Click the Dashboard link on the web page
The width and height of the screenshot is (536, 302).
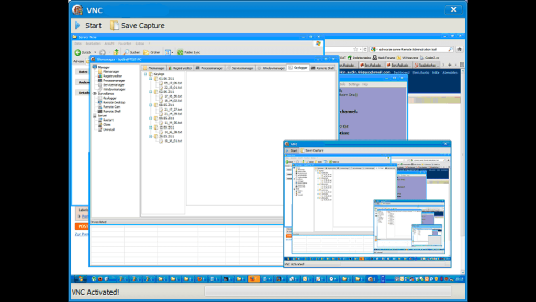click(x=401, y=72)
